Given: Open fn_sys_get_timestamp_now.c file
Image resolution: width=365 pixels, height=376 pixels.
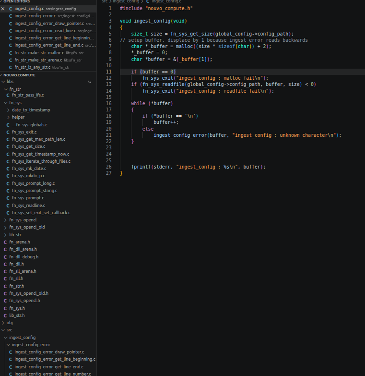Looking at the screenshot, I should pyautogui.click(x=40, y=154).
